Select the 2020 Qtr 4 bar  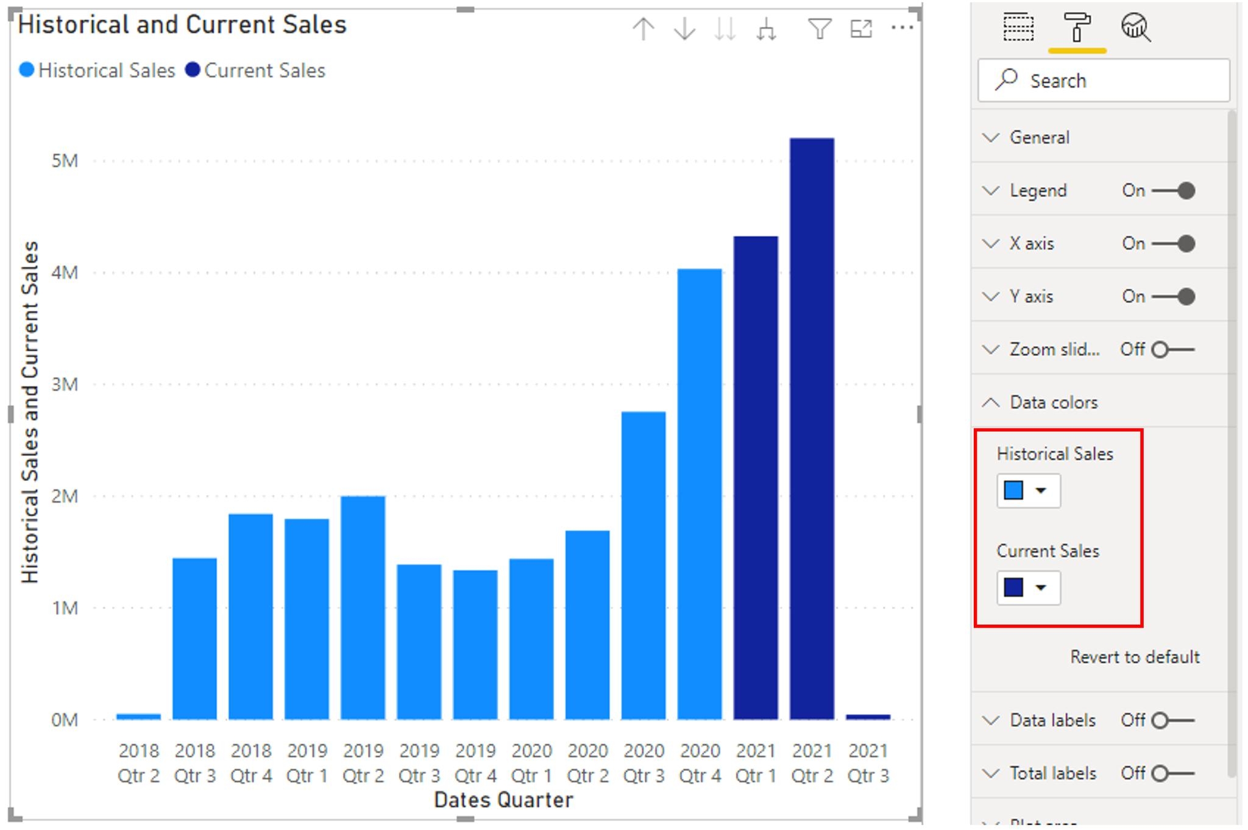700,494
